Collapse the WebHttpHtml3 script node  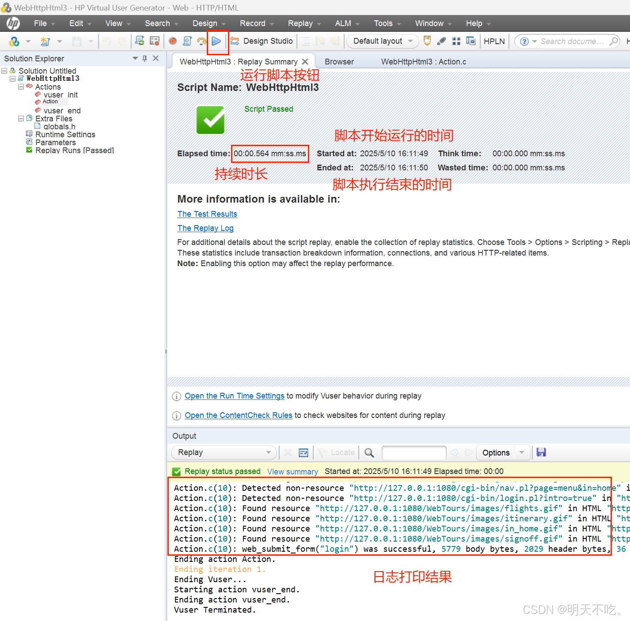pyautogui.click(x=13, y=79)
